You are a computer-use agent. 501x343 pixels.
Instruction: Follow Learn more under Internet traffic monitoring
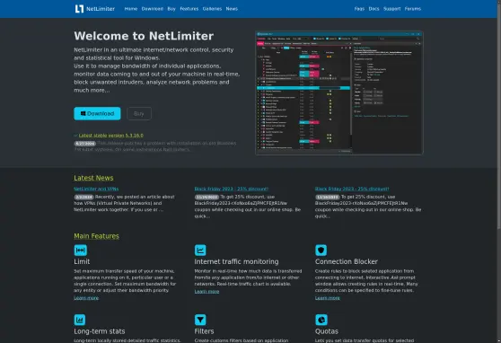[x=207, y=292]
